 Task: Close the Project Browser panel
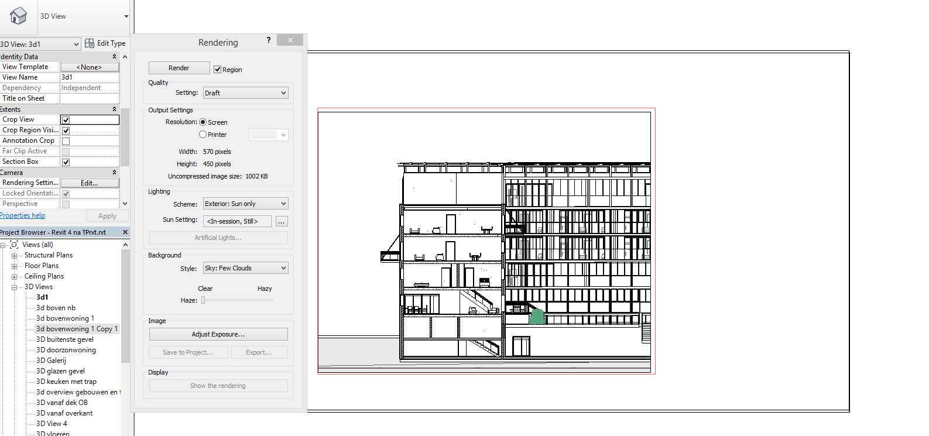click(125, 232)
